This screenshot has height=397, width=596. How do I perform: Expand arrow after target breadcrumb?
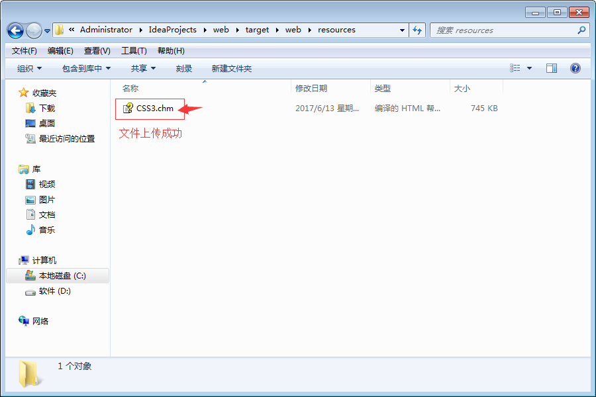click(277, 30)
